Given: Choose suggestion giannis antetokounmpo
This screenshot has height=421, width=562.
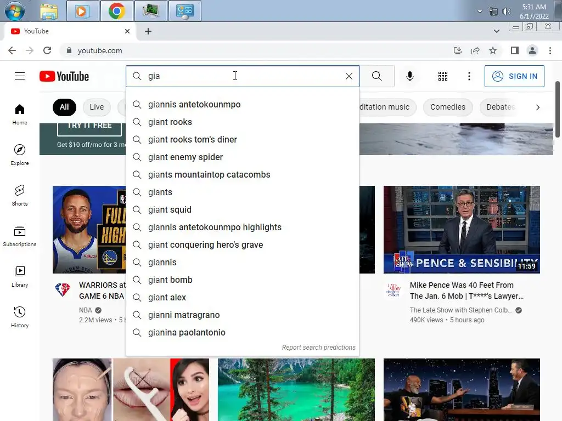Looking at the screenshot, I should point(242,105).
